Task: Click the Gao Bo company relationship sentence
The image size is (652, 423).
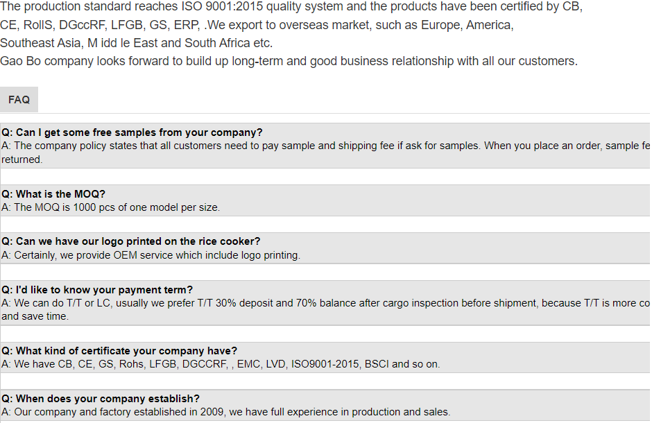Action: pos(289,61)
